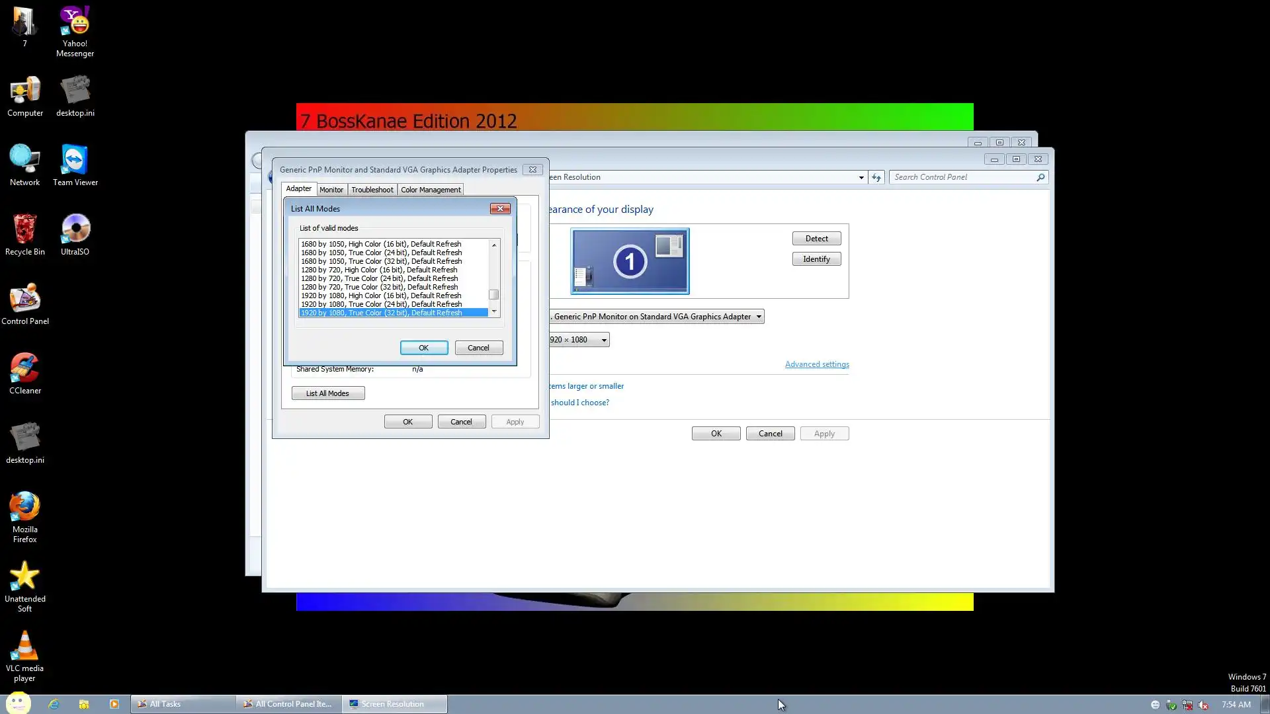1270x714 pixels.
Task: Switch to the Monitor tab
Action: (x=331, y=190)
